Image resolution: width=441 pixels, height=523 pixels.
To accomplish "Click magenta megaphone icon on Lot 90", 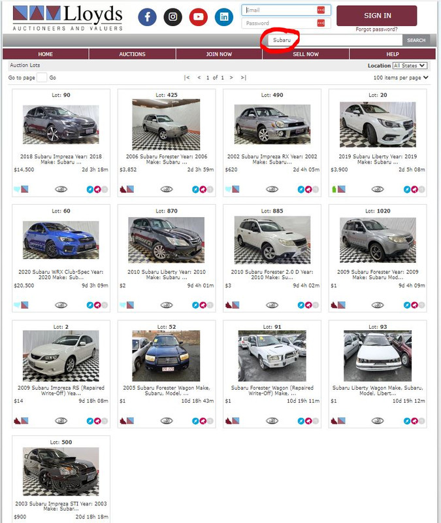I will click(97, 190).
